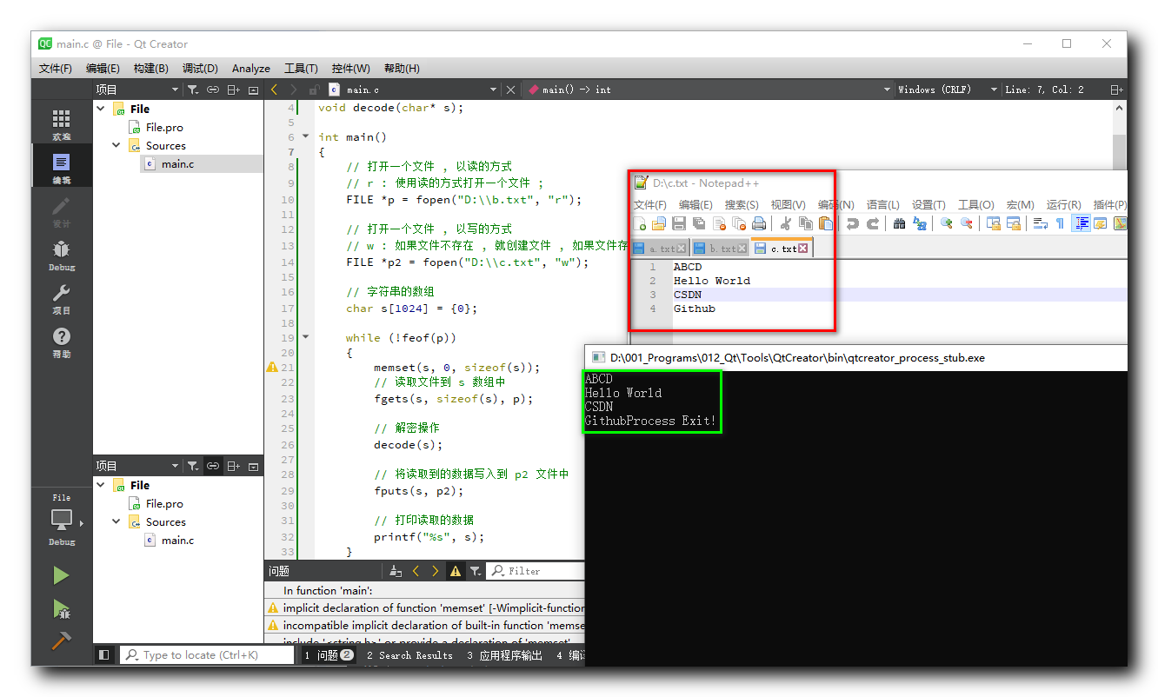The width and height of the screenshot is (1158, 697).
Task: Toggle link-with-editor in bottom 项目 panel
Action: 213,466
